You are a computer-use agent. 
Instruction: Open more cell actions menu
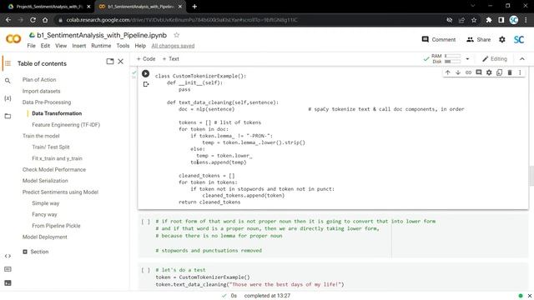[520, 72]
